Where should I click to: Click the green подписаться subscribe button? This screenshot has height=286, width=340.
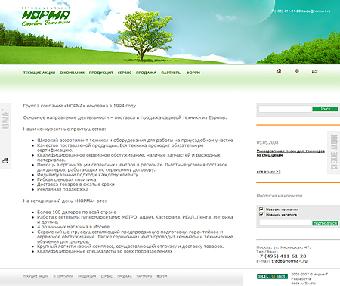[325, 223]
